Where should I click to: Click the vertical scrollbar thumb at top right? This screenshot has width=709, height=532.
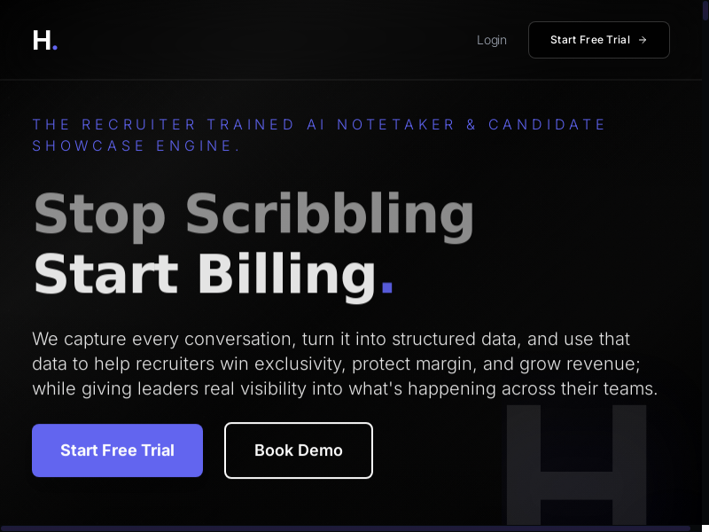tap(705, 9)
